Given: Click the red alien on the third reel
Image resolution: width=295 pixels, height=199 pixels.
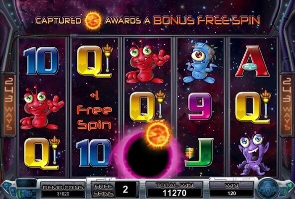Looking at the screenshot, I should (x=147, y=62).
